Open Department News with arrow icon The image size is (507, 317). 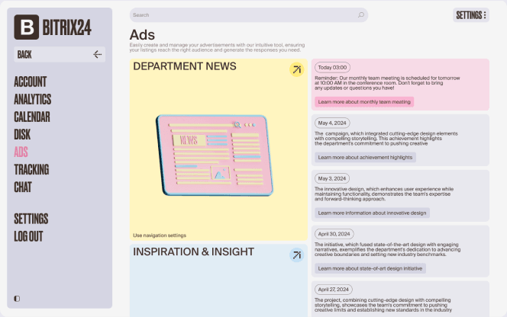[x=296, y=69]
